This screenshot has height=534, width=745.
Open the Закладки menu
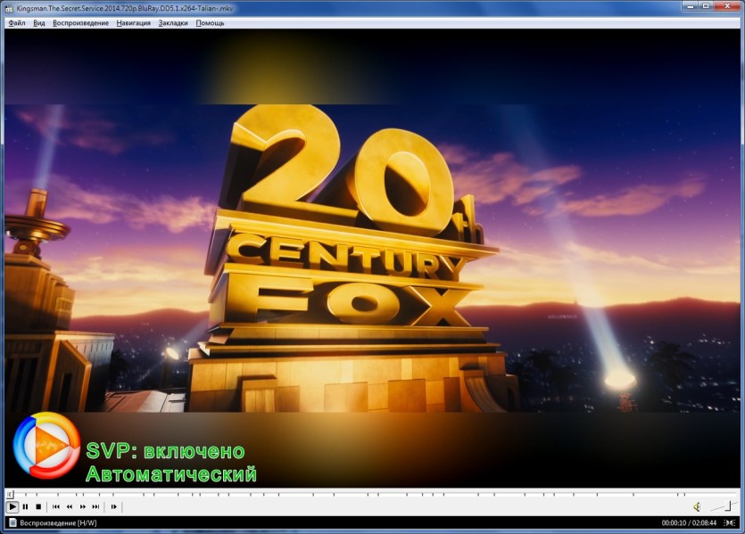click(x=173, y=23)
